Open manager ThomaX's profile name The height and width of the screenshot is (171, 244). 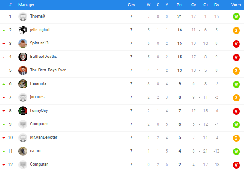coord(37,16)
